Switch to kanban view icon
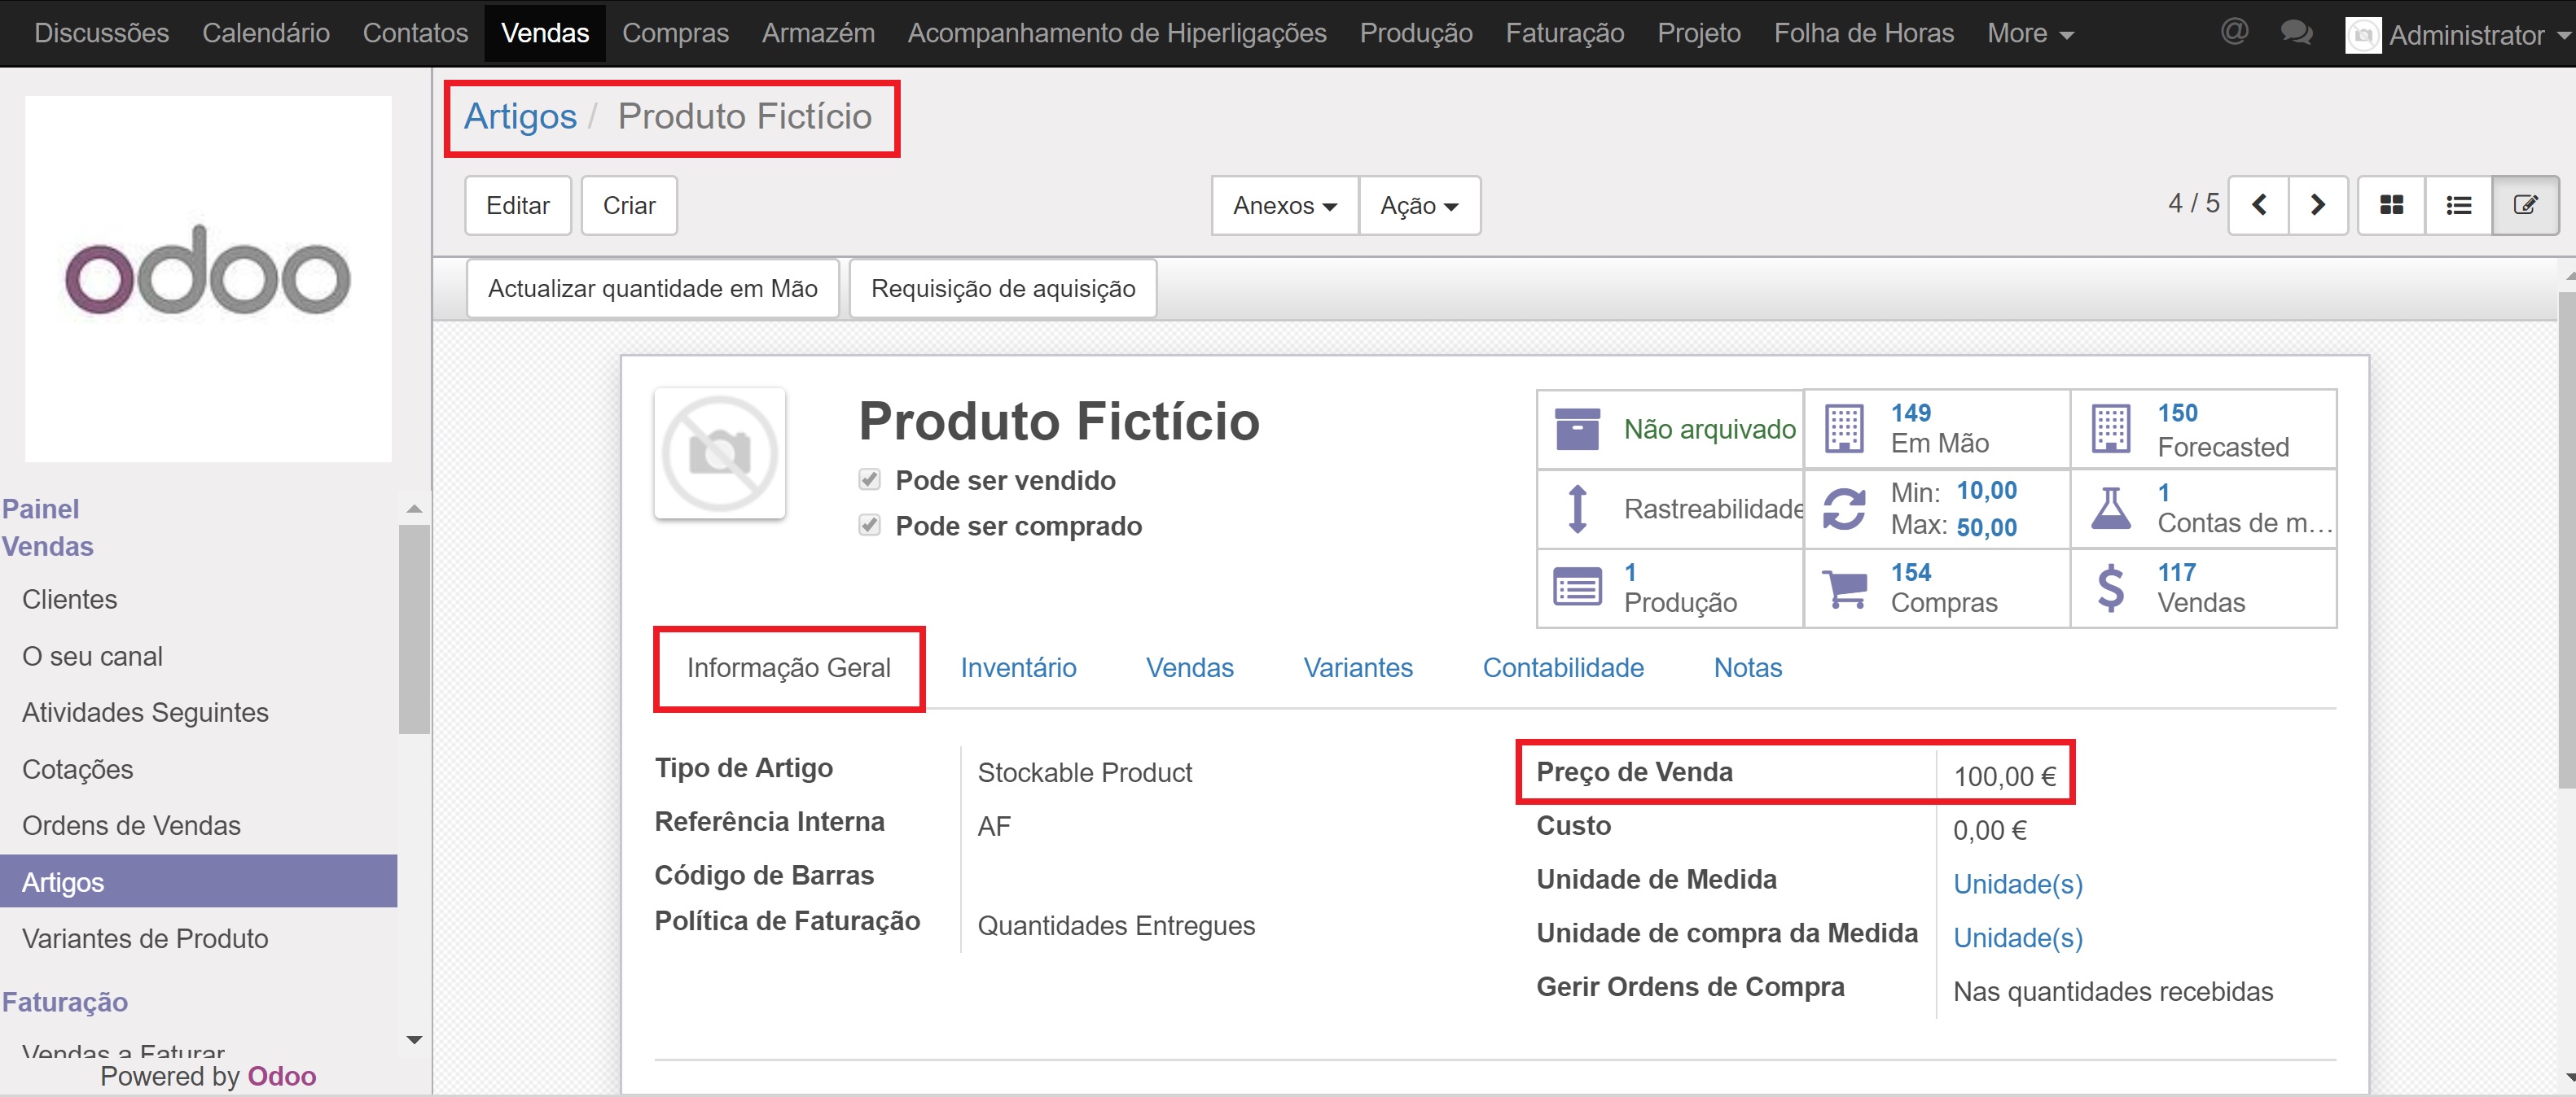 pyautogui.click(x=2391, y=205)
